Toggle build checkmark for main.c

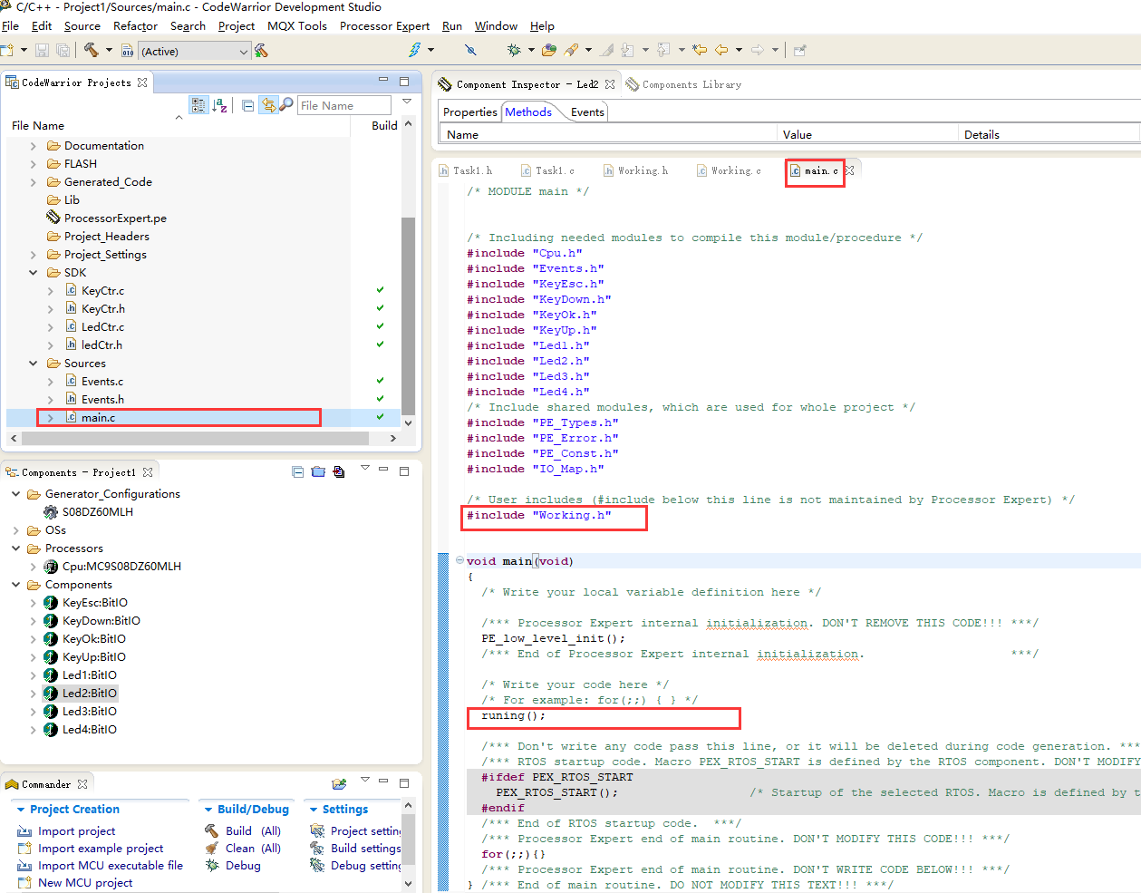pos(381,417)
